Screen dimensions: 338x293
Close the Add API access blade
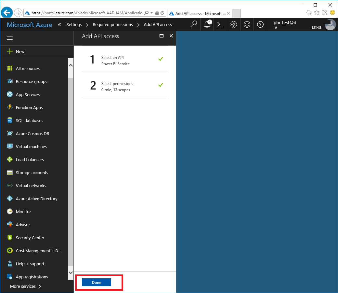(x=171, y=36)
